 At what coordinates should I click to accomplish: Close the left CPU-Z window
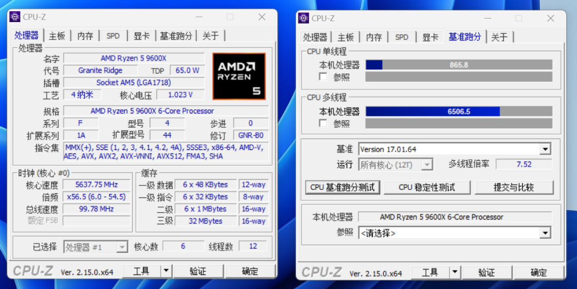(262, 17)
